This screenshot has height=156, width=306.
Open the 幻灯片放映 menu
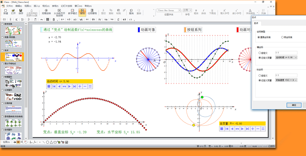(67, 6)
